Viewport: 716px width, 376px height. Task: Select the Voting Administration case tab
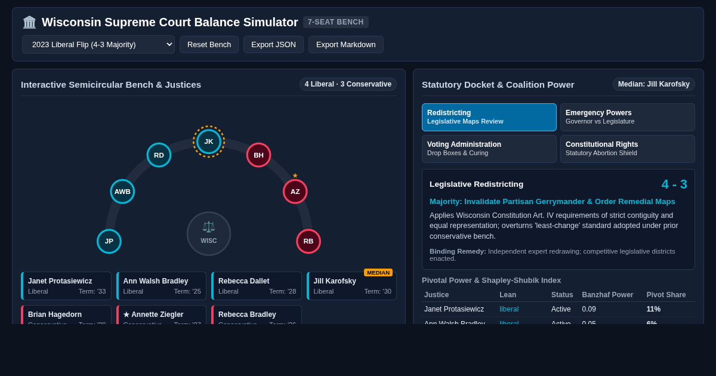tap(489, 149)
